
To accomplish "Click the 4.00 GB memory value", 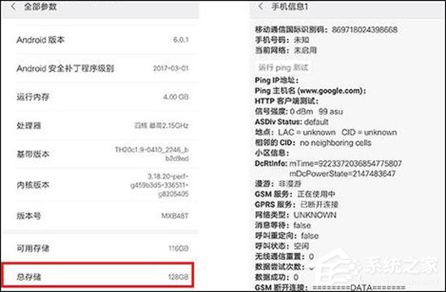I will [176, 97].
